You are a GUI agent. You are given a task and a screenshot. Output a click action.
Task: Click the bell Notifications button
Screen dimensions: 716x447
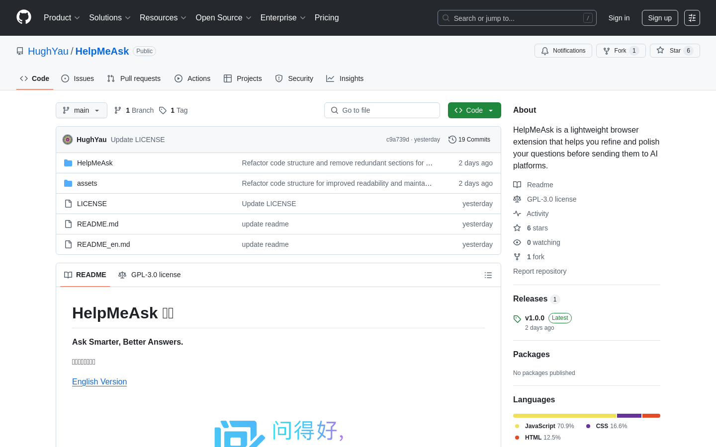point(563,51)
